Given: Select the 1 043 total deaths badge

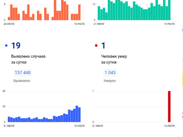Looking at the screenshot, I should (110, 72).
